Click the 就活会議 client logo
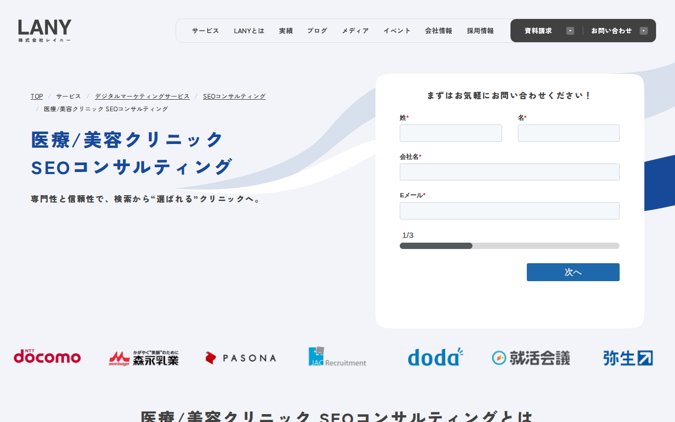Screen dimensions: 675x422 click(x=531, y=358)
